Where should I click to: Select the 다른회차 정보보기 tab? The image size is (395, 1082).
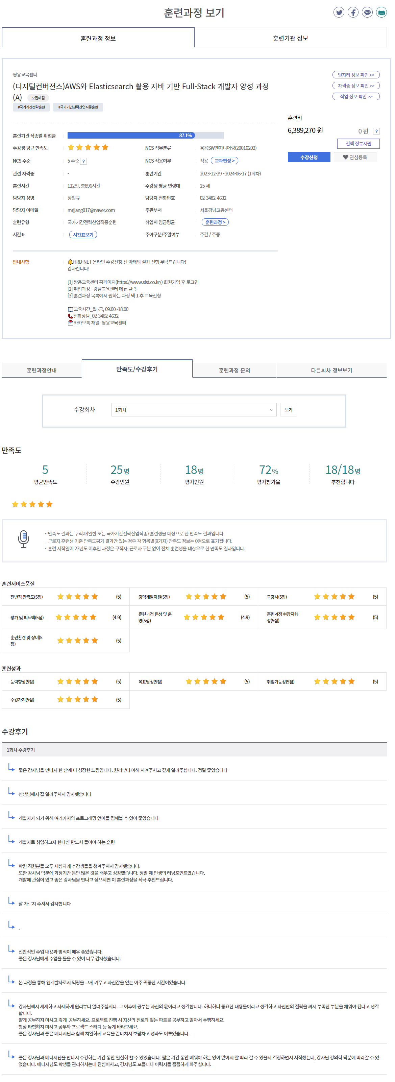331,370
